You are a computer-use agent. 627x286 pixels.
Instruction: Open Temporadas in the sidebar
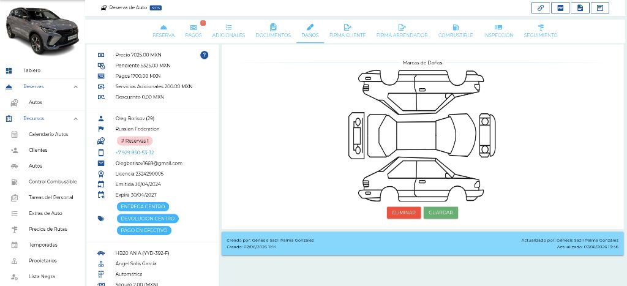click(42, 245)
